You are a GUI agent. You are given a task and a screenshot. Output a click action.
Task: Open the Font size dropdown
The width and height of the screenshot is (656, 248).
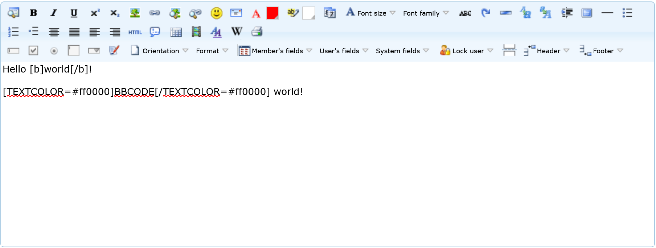[371, 13]
